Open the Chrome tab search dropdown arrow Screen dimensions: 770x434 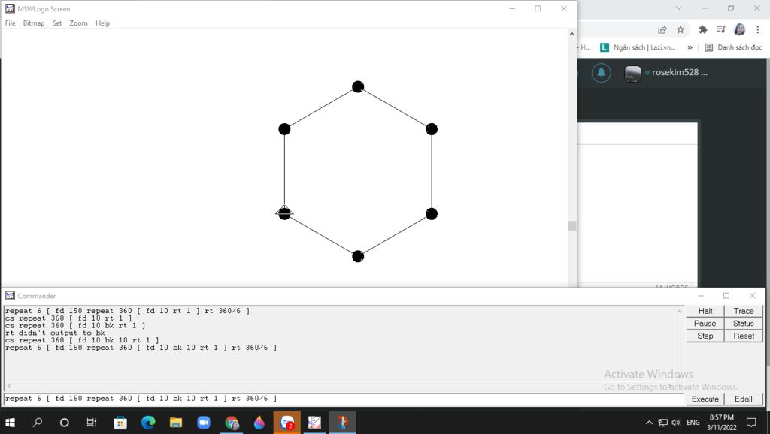pos(679,8)
